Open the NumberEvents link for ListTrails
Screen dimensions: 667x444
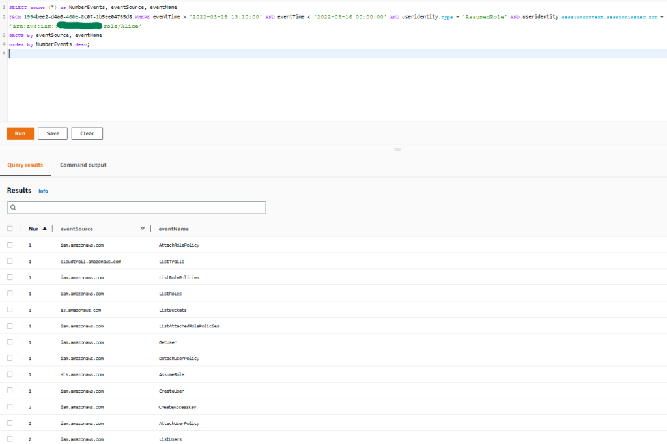31,261
